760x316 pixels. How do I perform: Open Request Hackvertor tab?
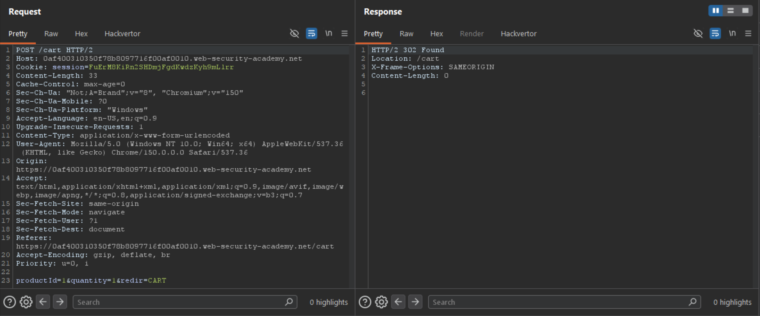pos(122,34)
